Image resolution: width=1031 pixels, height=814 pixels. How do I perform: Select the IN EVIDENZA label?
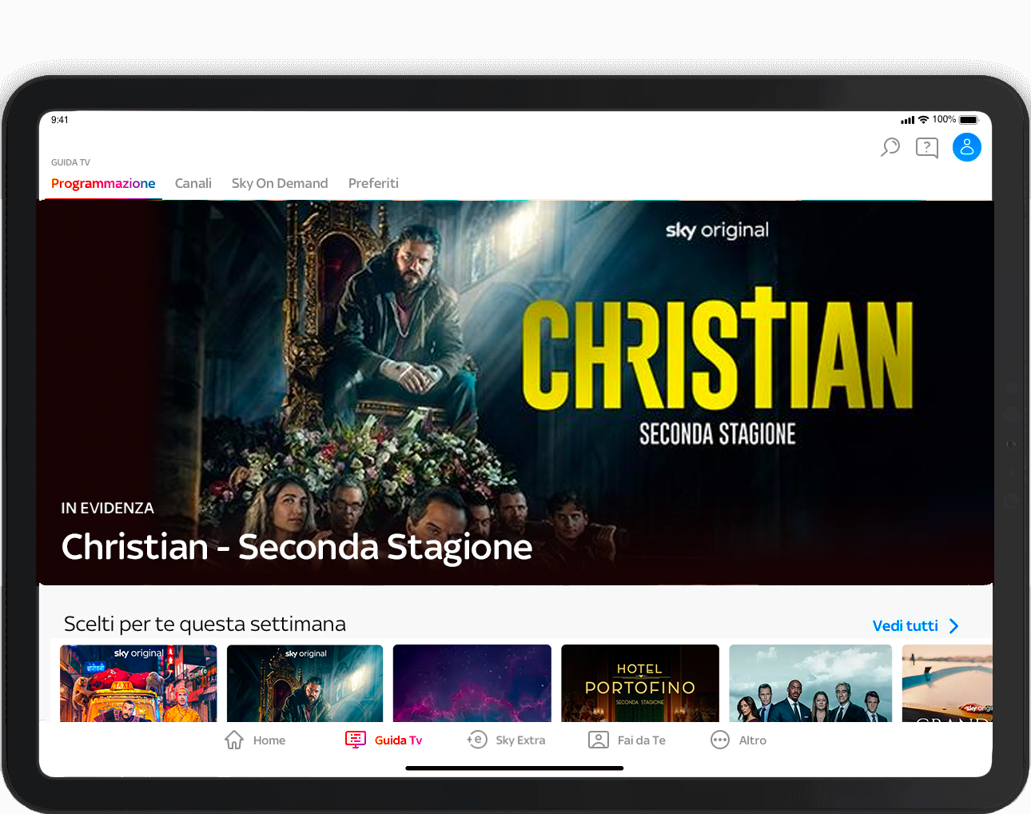(x=107, y=509)
